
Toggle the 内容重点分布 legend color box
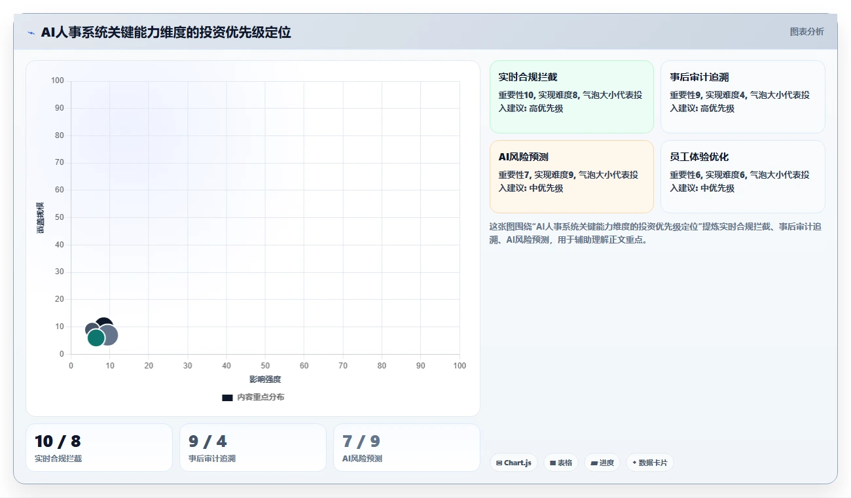pyautogui.click(x=227, y=397)
